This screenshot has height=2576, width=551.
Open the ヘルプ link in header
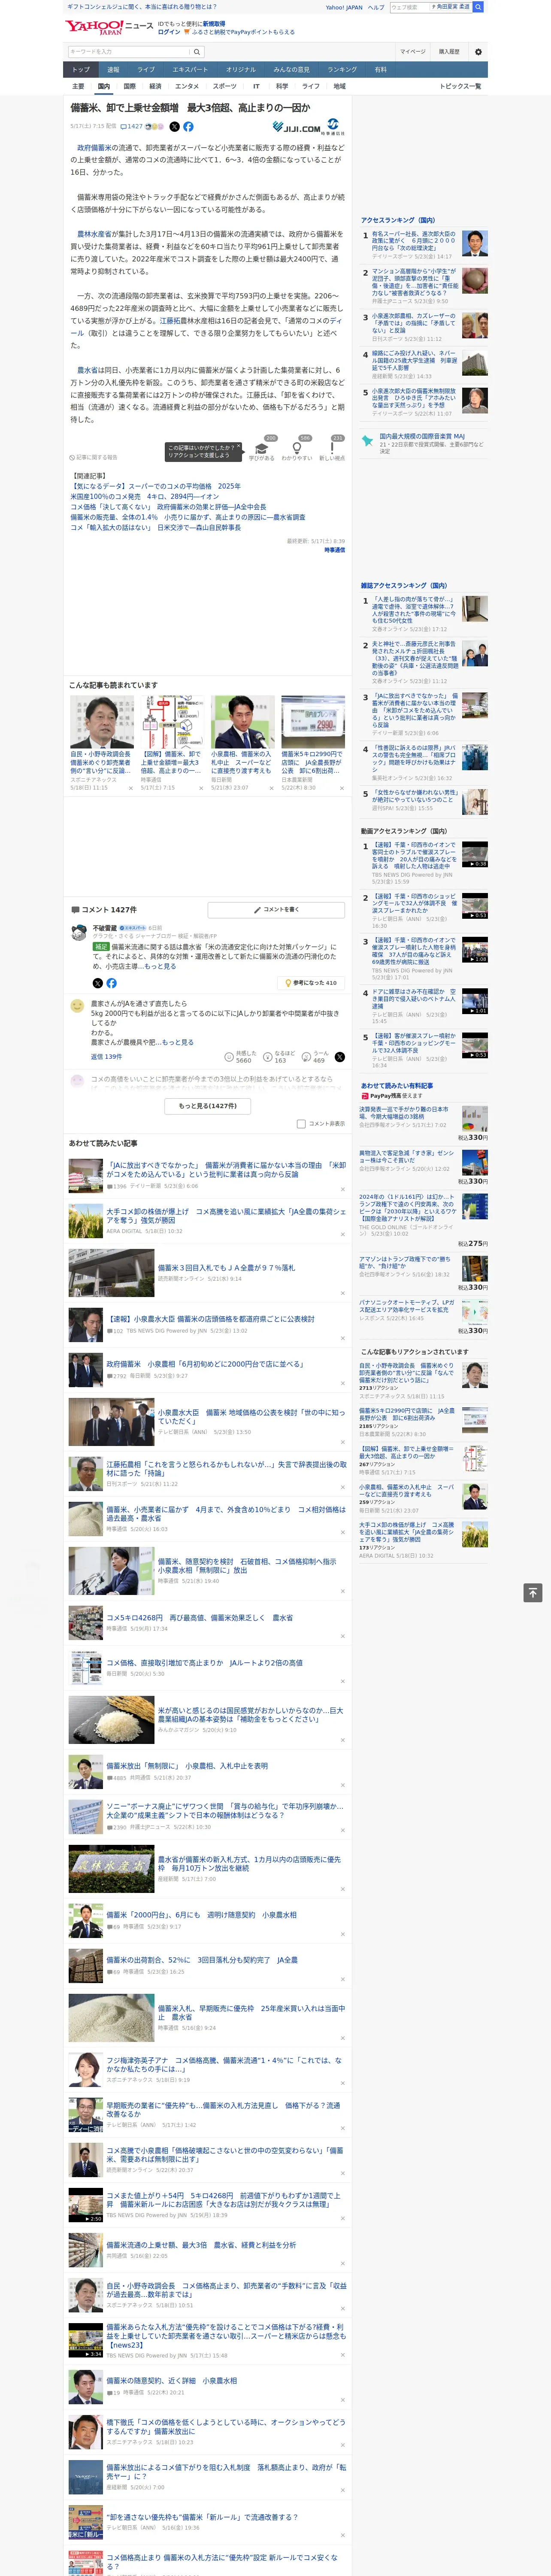376,7
